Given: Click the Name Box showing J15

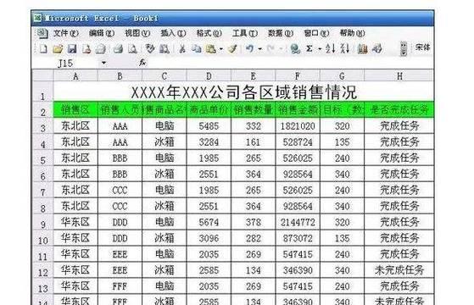Looking at the screenshot, I should click(x=65, y=63).
